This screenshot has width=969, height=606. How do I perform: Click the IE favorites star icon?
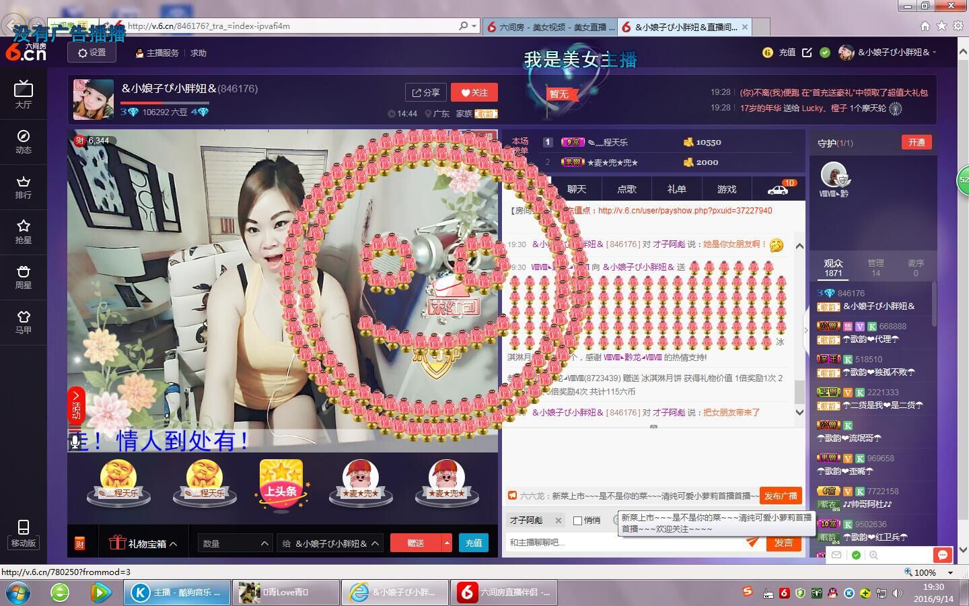point(941,26)
